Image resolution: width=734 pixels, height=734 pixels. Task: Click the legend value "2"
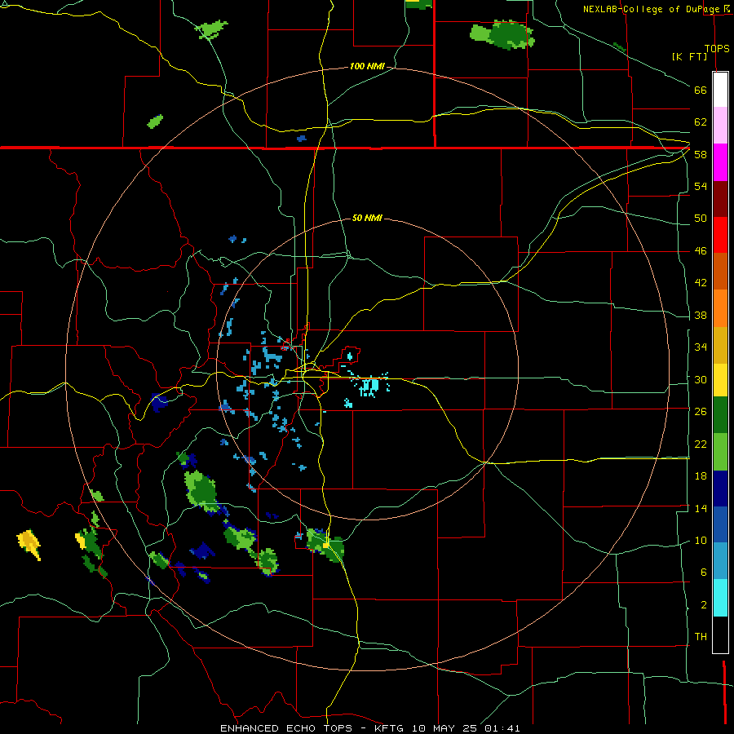[x=704, y=604]
